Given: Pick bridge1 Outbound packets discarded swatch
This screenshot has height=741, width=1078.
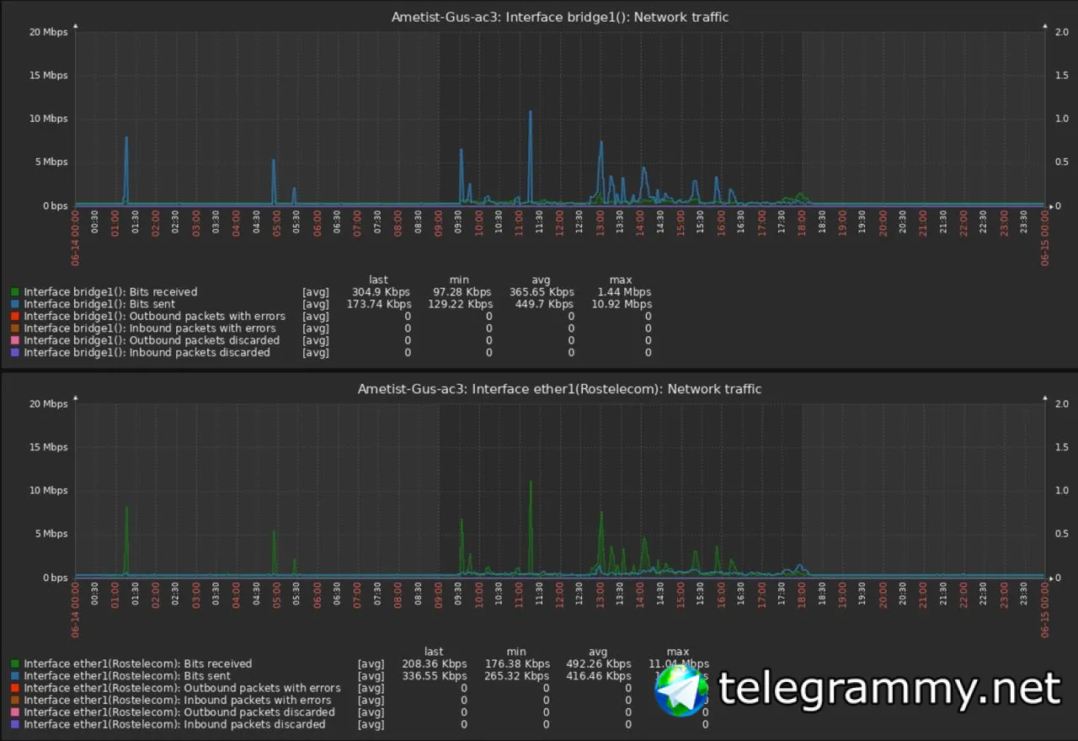Looking at the screenshot, I should point(16,340).
